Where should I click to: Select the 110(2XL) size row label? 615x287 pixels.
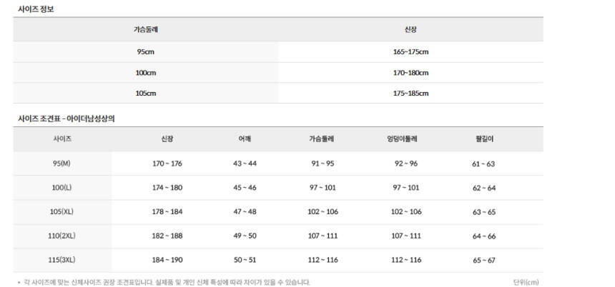pyautogui.click(x=62, y=236)
